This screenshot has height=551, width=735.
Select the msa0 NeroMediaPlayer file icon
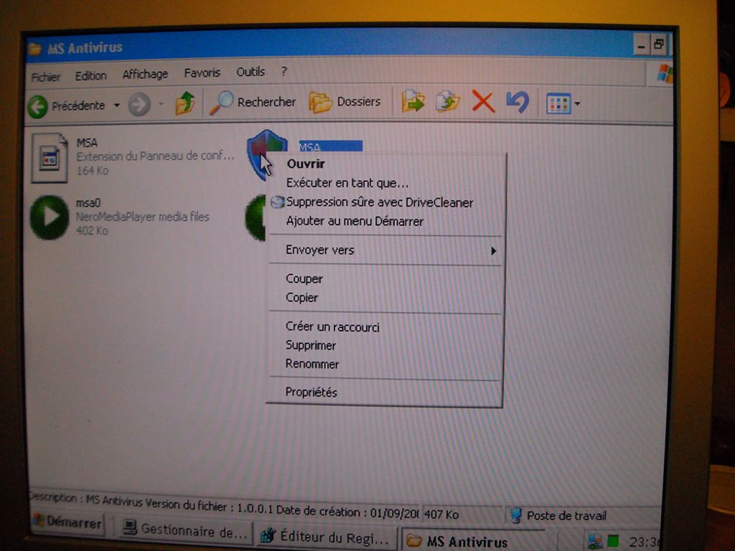pyautogui.click(x=50, y=217)
